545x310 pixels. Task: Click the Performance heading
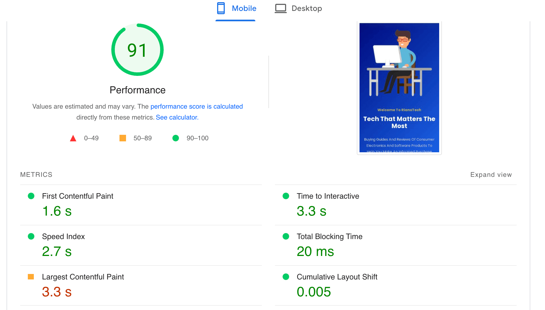137,90
